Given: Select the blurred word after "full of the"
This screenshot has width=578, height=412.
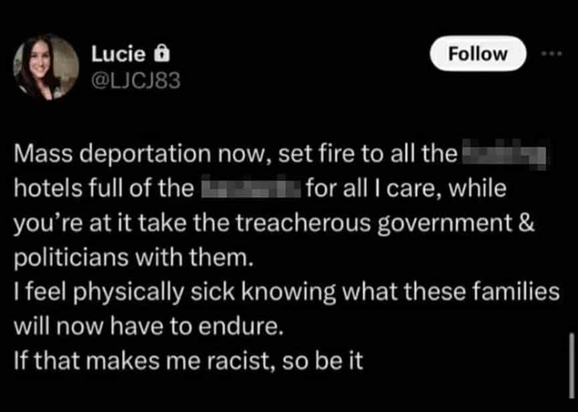Looking at the screenshot, I should [x=251, y=188].
